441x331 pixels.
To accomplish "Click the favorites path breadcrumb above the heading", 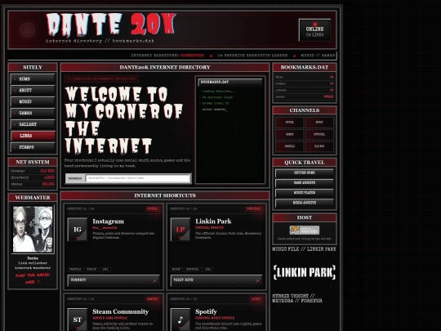I will (101, 79).
